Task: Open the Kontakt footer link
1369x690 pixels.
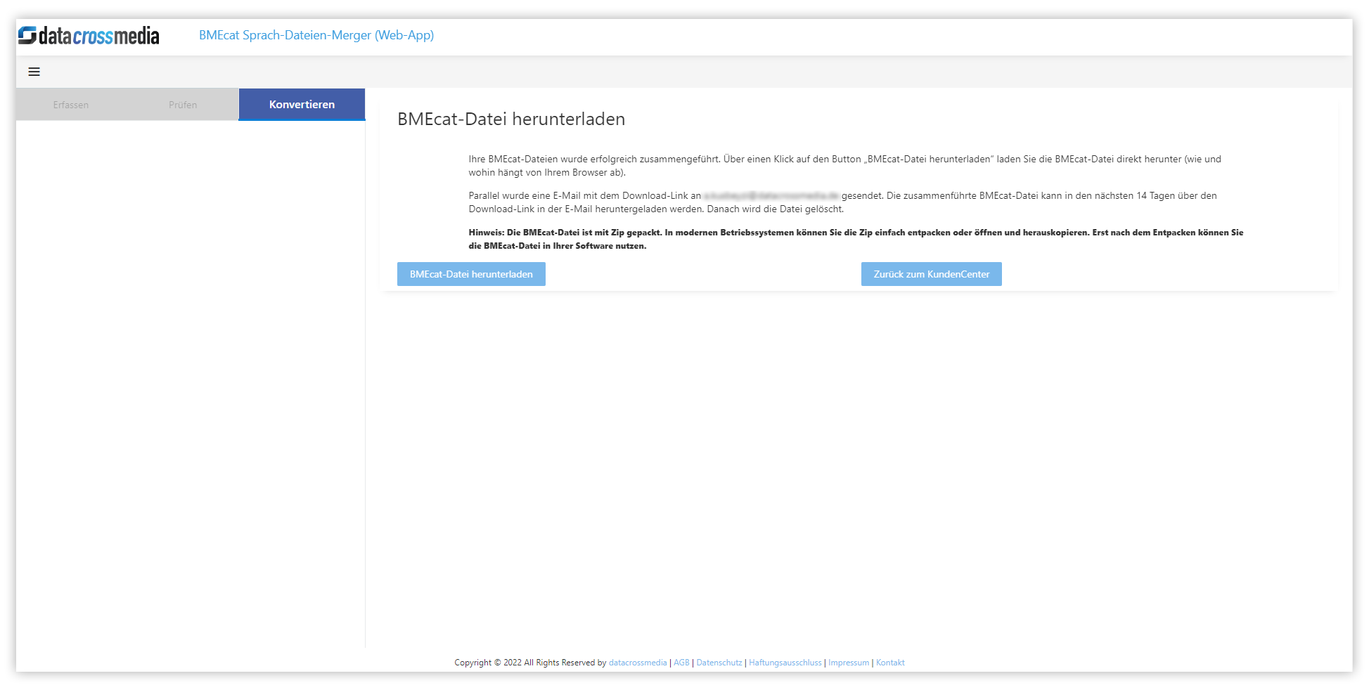Action: (890, 663)
